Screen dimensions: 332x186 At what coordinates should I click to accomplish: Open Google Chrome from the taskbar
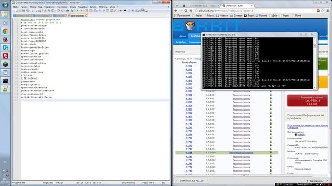tap(5, 31)
